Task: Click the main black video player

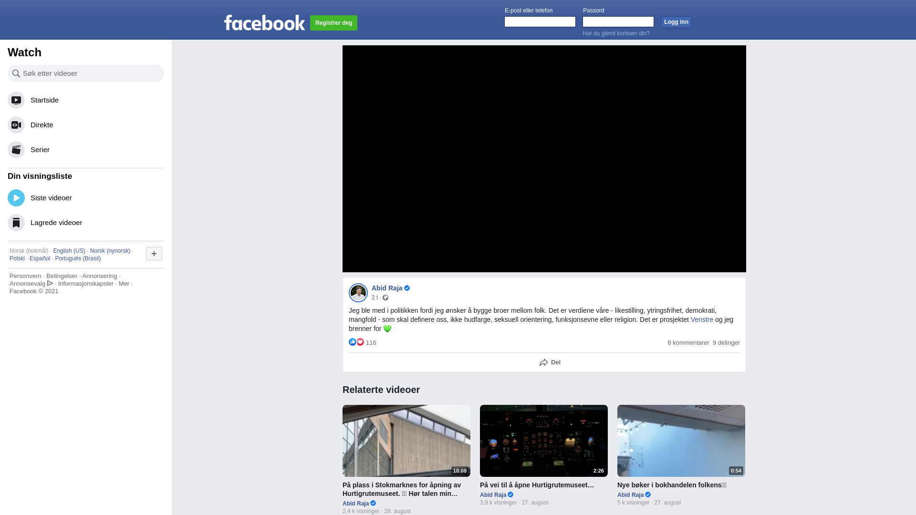Action: 544,159
